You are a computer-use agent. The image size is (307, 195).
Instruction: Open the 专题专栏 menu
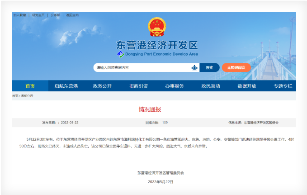point(283,86)
